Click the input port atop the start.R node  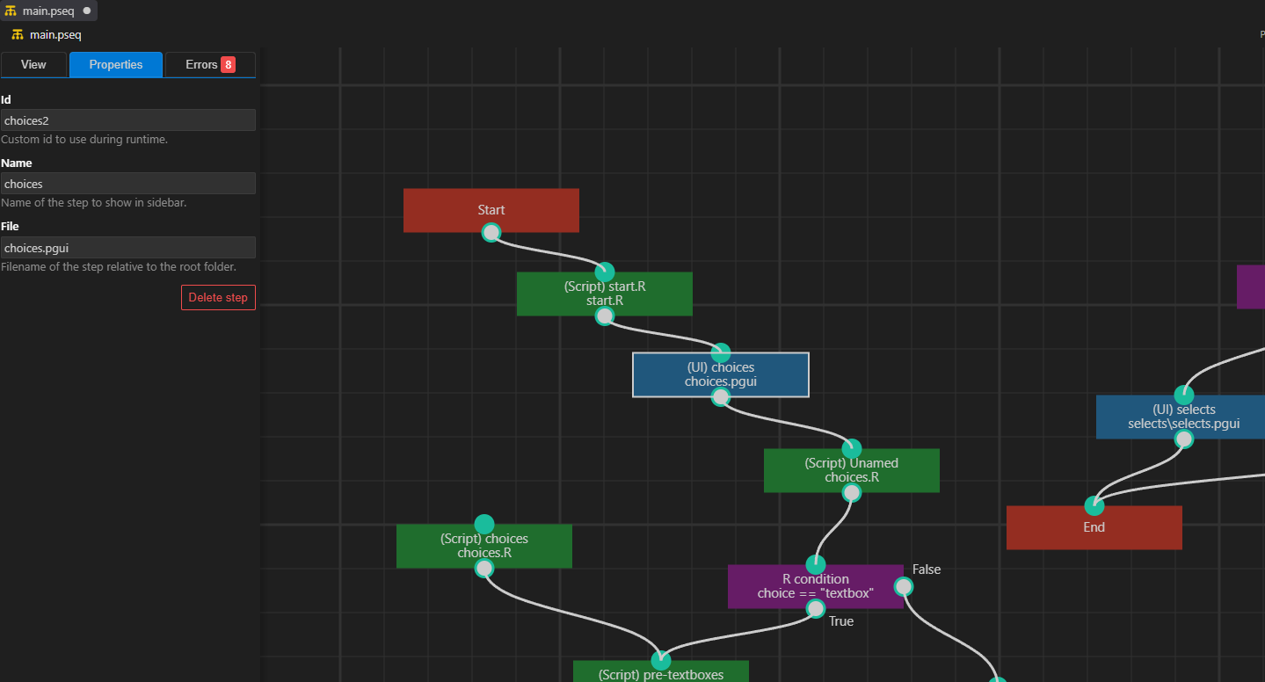pos(605,272)
